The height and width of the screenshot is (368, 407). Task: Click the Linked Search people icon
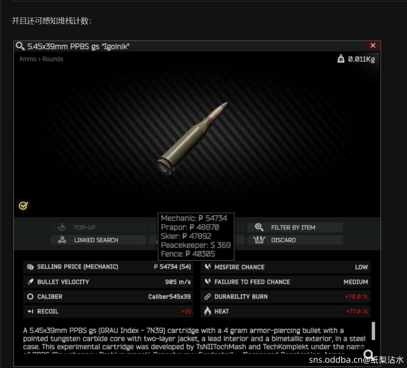click(62, 240)
